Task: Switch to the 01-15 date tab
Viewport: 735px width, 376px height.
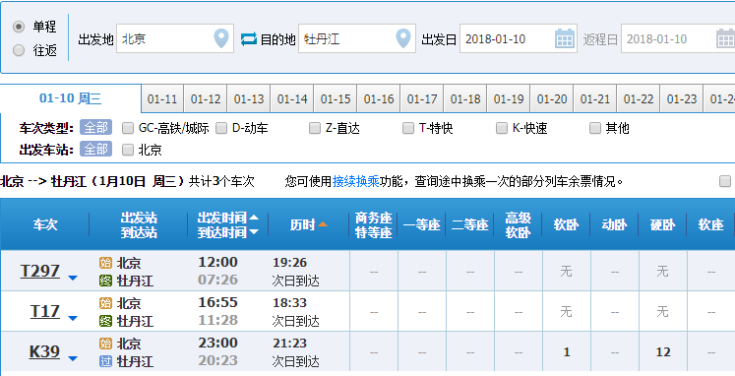Action: (336, 99)
